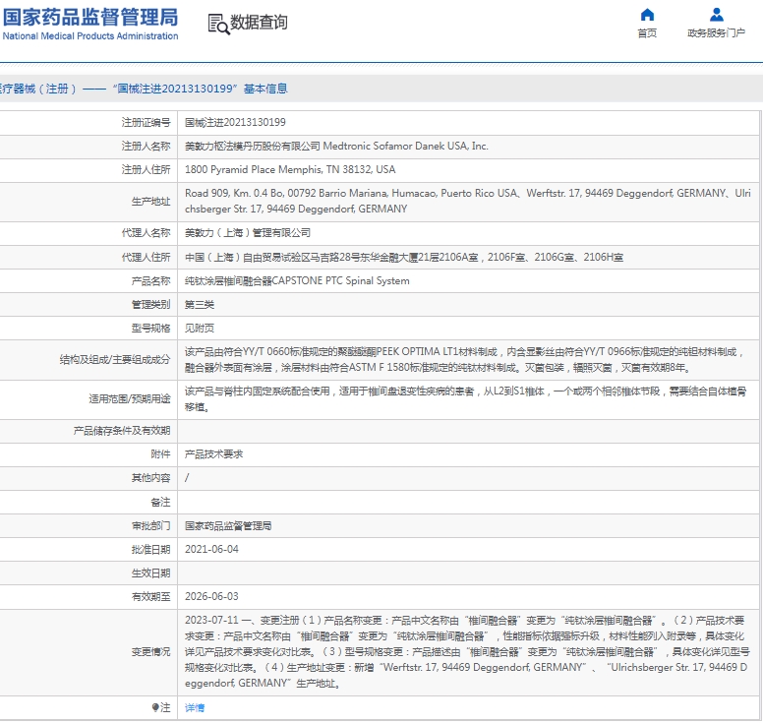The width and height of the screenshot is (763, 723).
Task: Click change record text dated 2023-07-11
Action: click(x=466, y=652)
